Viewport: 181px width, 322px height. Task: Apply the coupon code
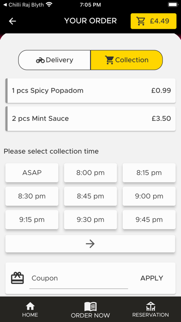point(152,278)
